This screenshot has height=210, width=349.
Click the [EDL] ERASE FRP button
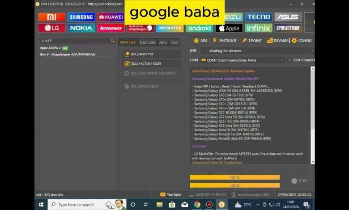point(152,54)
